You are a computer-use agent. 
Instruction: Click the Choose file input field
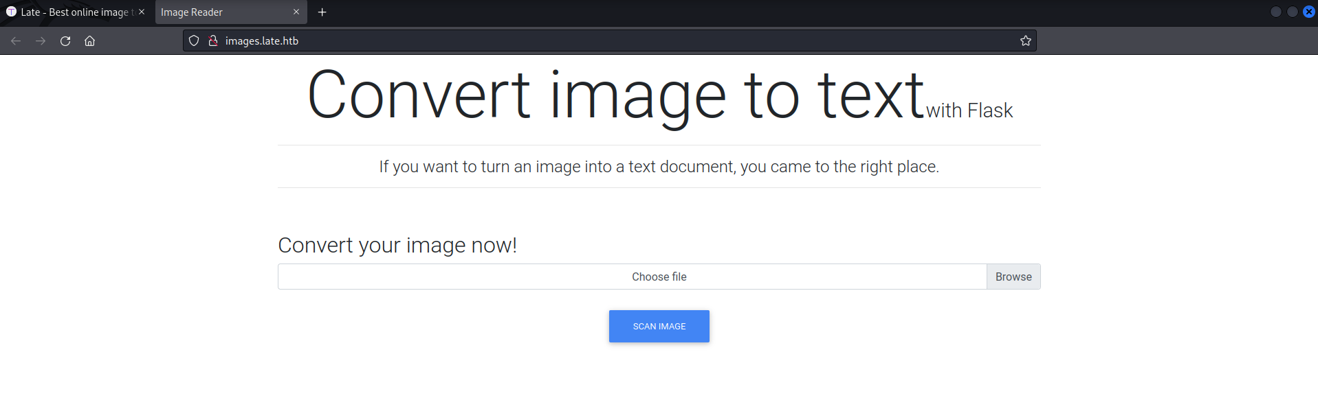[x=633, y=277]
